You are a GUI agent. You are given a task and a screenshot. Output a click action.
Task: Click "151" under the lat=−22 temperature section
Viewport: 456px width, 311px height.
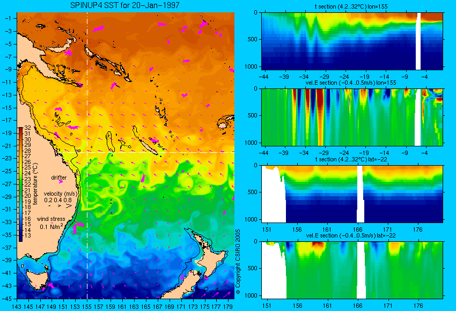coord(267,229)
